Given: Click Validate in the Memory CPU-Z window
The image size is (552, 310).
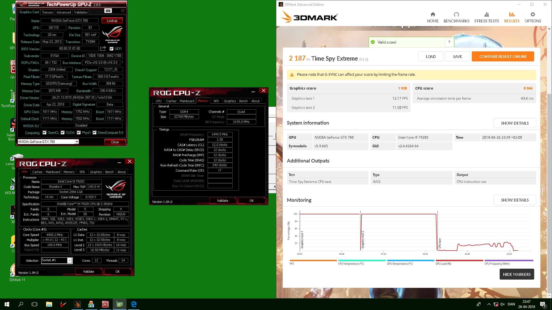Looking at the screenshot, I should point(223,201).
